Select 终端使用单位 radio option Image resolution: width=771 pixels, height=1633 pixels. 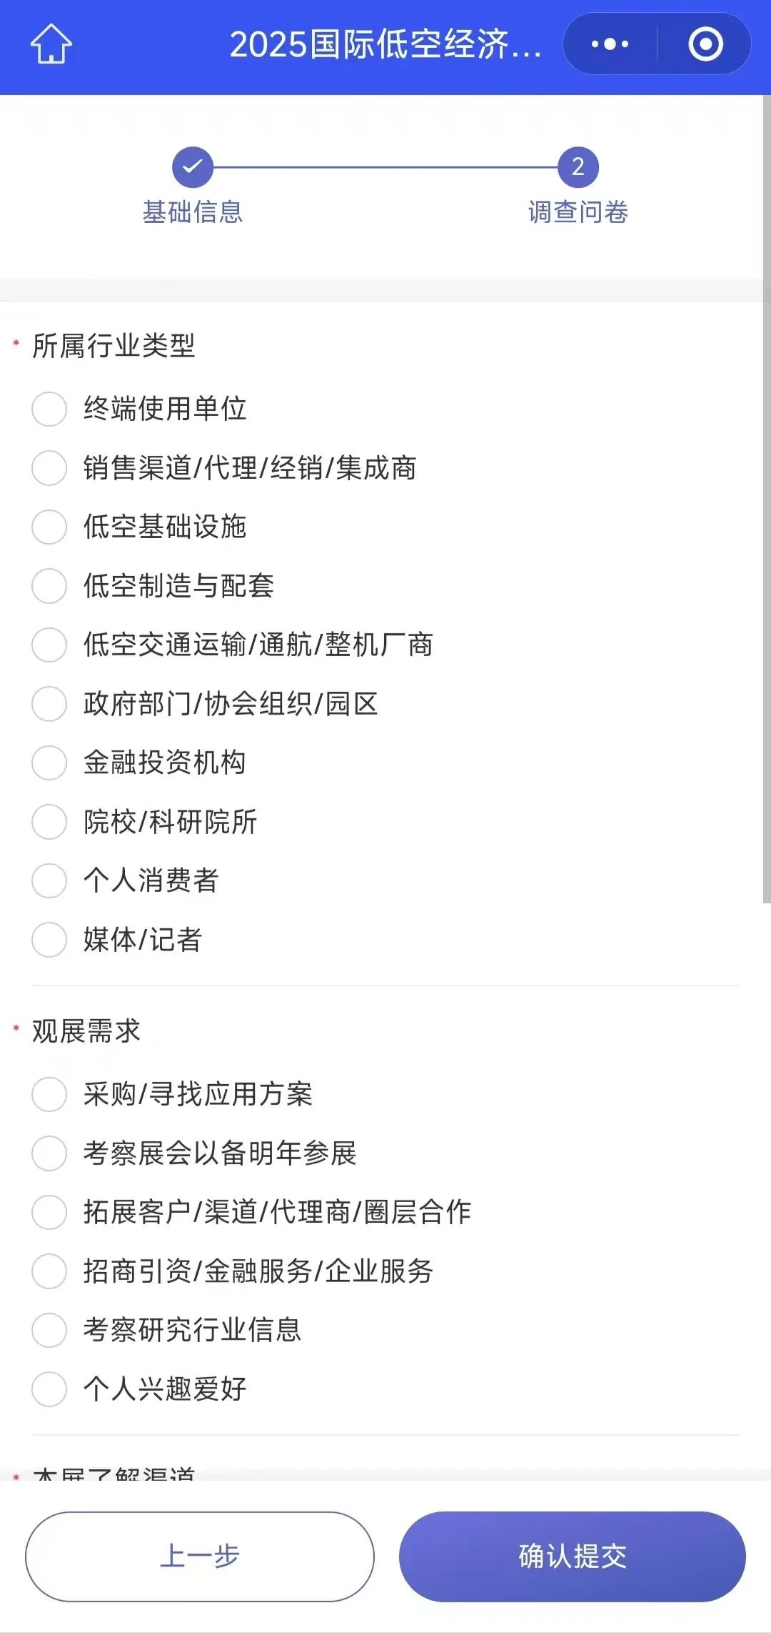pyautogui.click(x=49, y=409)
